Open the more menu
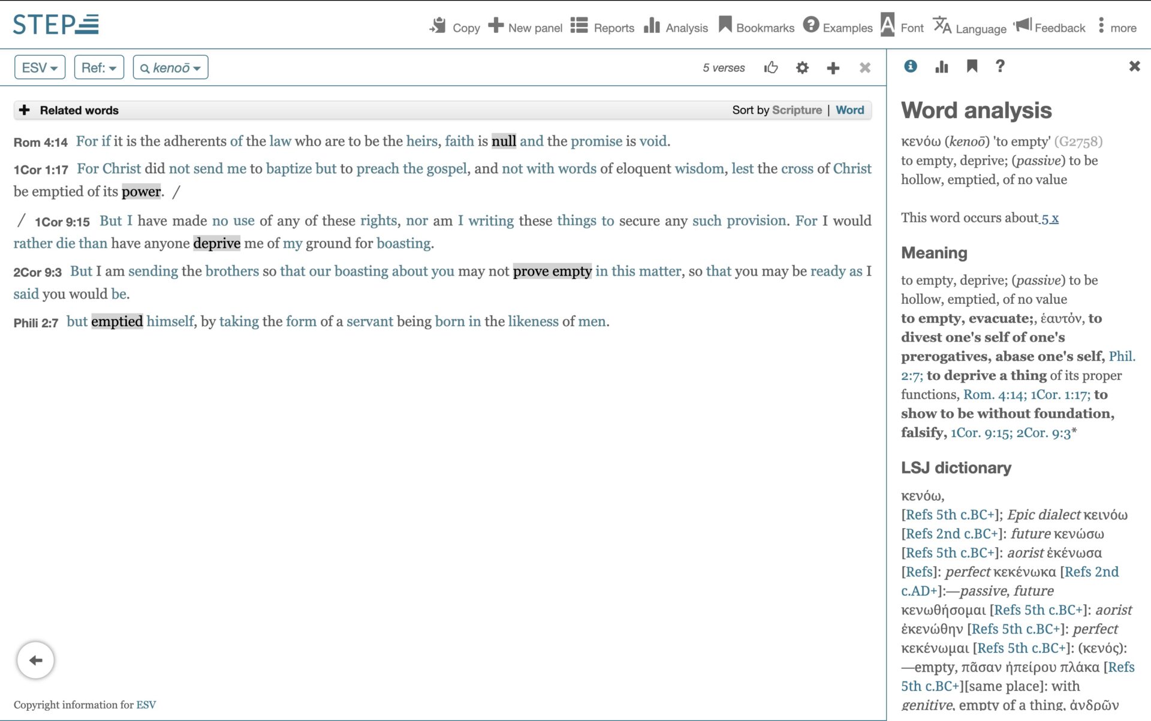 1116,26
